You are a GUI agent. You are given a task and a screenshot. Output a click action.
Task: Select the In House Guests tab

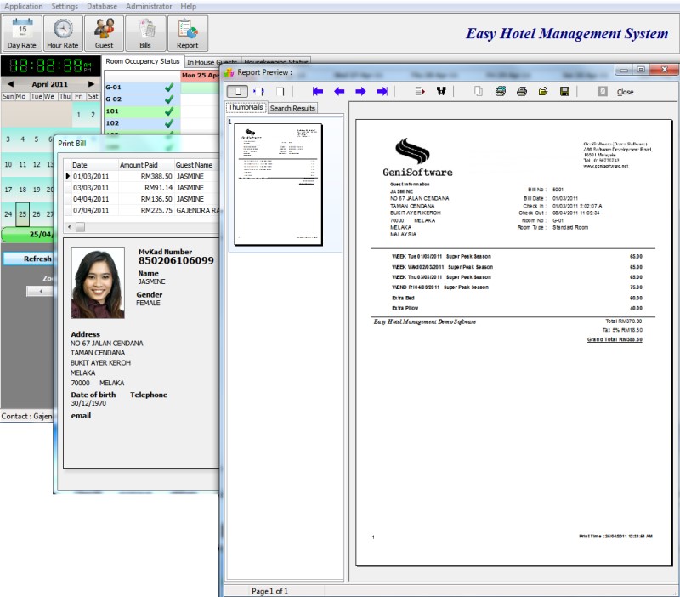point(212,62)
